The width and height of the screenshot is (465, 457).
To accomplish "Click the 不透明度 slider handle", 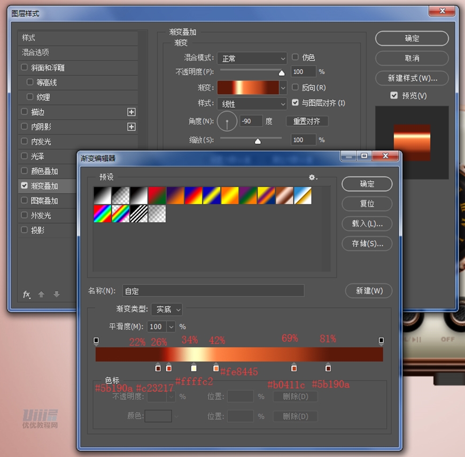I will pyautogui.click(x=281, y=73).
